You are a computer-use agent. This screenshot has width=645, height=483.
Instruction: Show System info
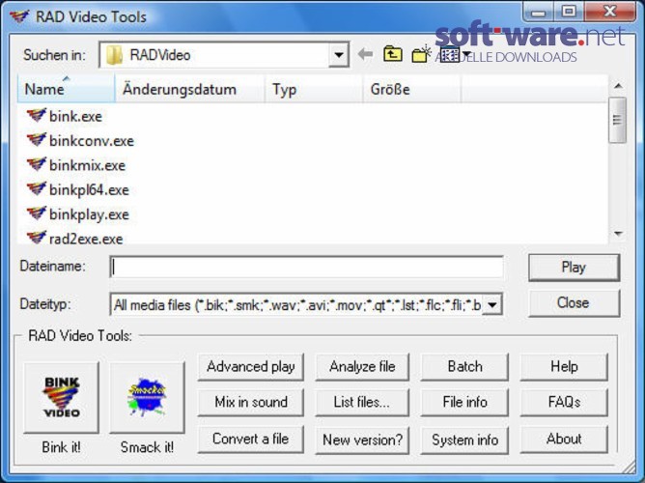click(x=464, y=440)
